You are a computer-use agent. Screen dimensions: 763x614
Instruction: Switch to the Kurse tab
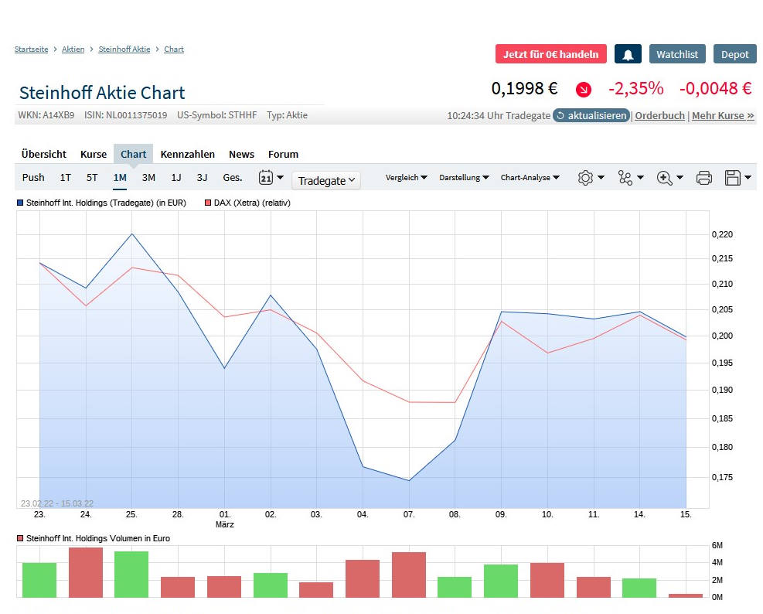94,154
